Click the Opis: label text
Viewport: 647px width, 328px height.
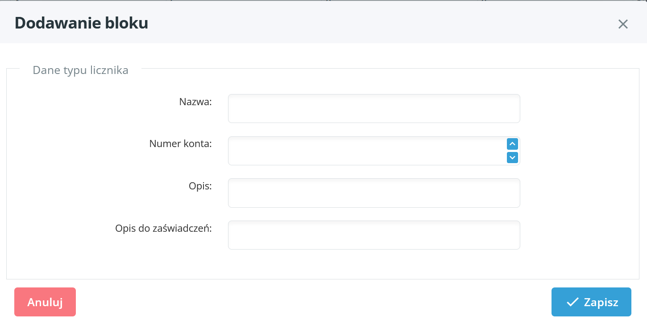pos(200,186)
